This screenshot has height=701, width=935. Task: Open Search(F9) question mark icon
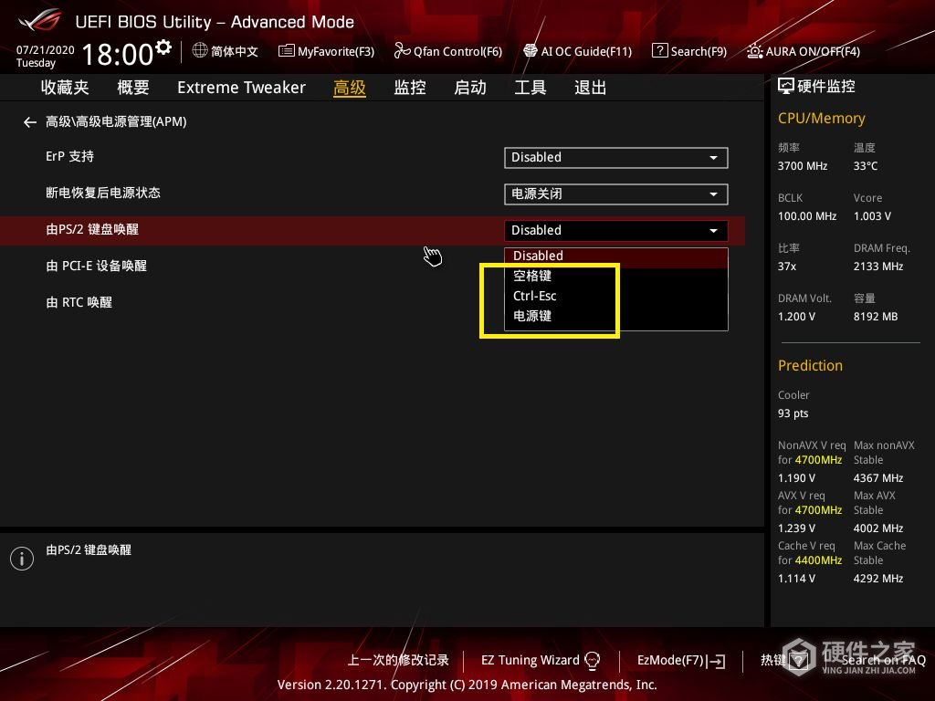pyautogui.click(x=659, y=51)
